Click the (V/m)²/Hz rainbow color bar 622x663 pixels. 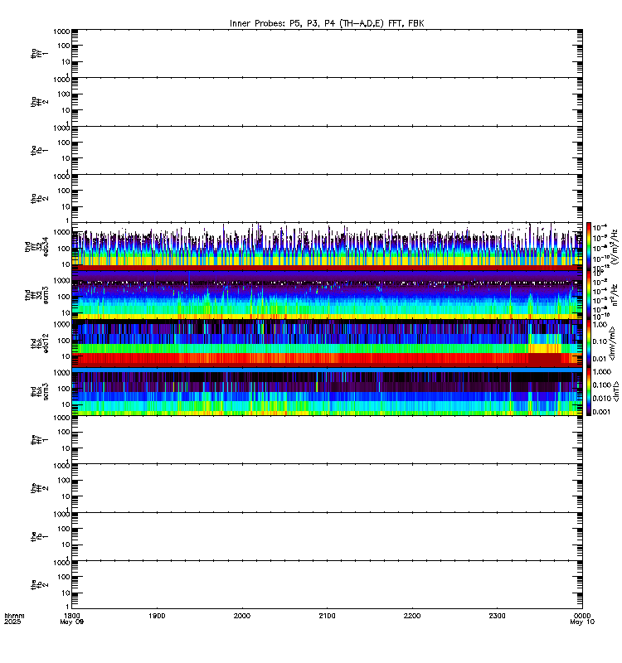pos(589,246)
